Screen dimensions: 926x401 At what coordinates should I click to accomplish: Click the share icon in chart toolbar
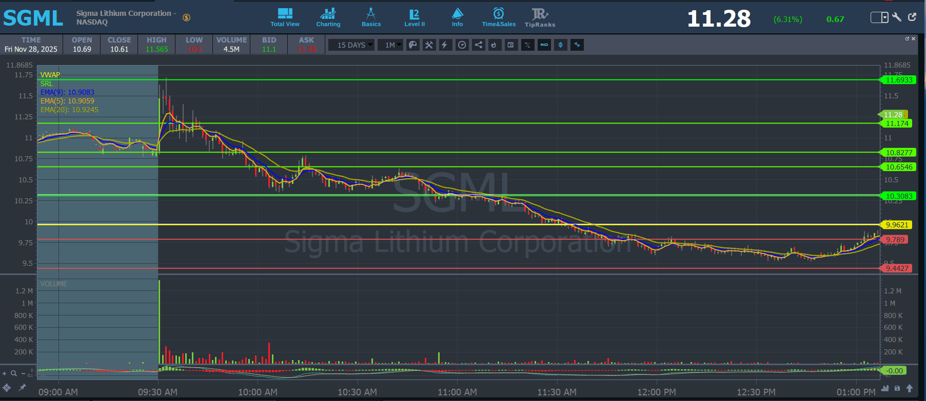tap(479, 45)
